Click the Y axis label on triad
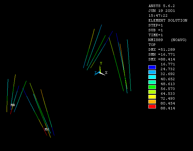Viewport: 193px width, 151px height. [x=101, y=63]
